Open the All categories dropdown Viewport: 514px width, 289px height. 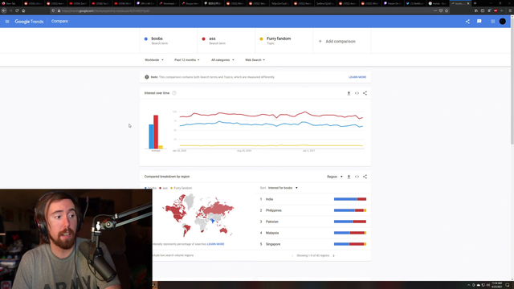click(x=222, y=60)
